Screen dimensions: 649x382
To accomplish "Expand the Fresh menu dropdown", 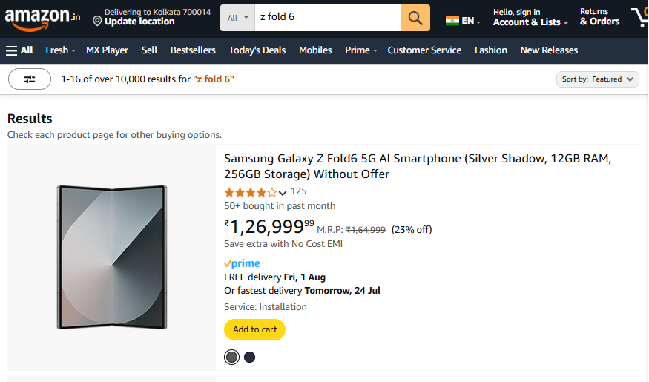I will 61,50.
